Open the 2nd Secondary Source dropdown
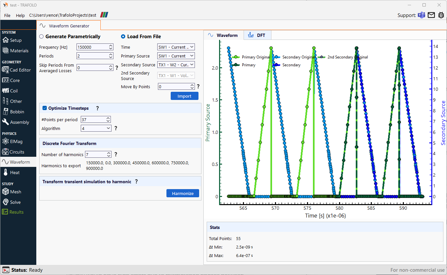The width and height of the screenshot is (447, 275). [176, 75]
